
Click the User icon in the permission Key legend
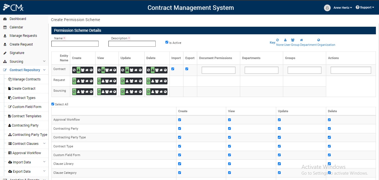285,40
